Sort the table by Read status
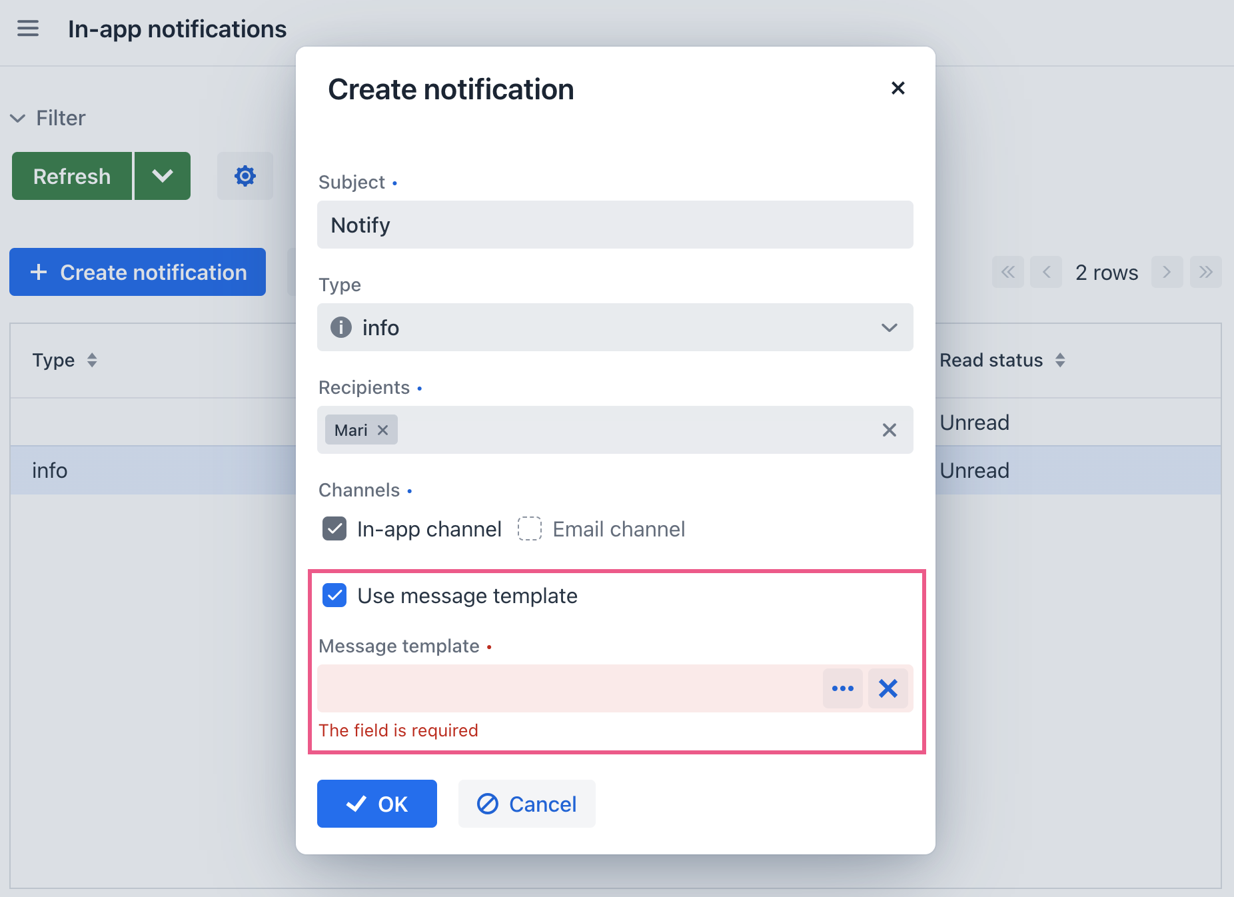Viewport: 1234px width, 897px height. tap(1061, 360)
